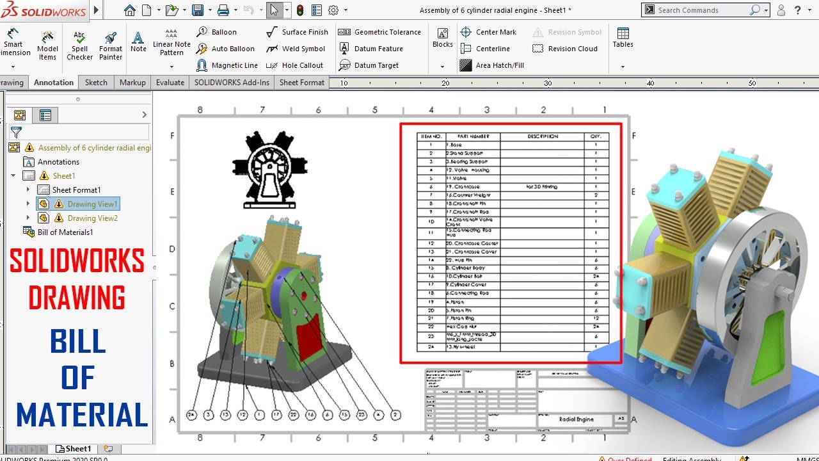Click the Blocks tool icon
819x461 pixels.
click(x=442, y=38)
